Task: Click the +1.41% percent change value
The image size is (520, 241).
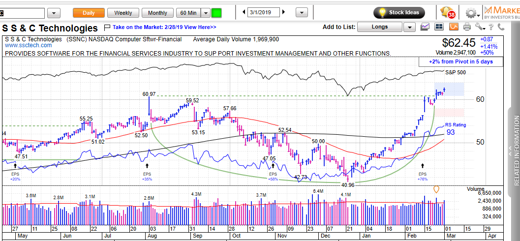Action: click(489, 46)
